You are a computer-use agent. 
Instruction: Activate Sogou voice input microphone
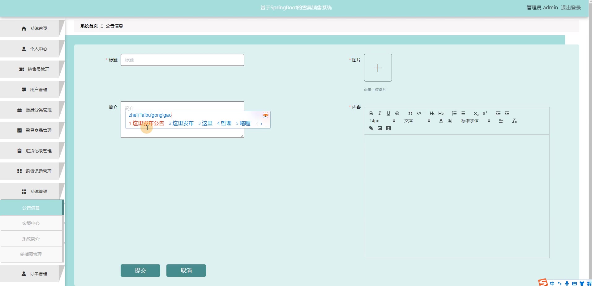point(567,284)
